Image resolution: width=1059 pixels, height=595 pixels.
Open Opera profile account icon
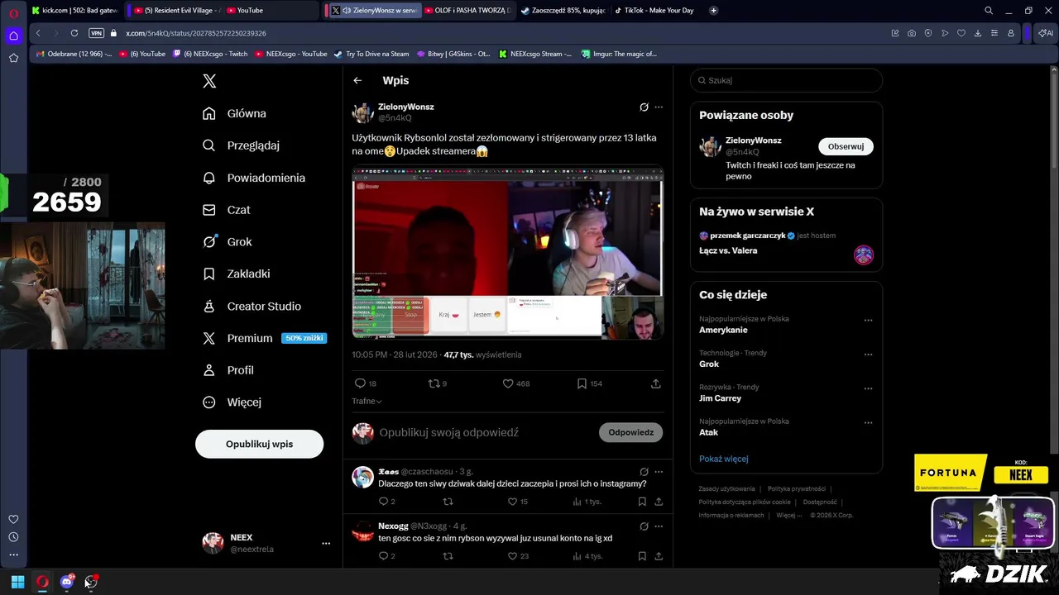pyautogui.click(x=1011, y=33)
